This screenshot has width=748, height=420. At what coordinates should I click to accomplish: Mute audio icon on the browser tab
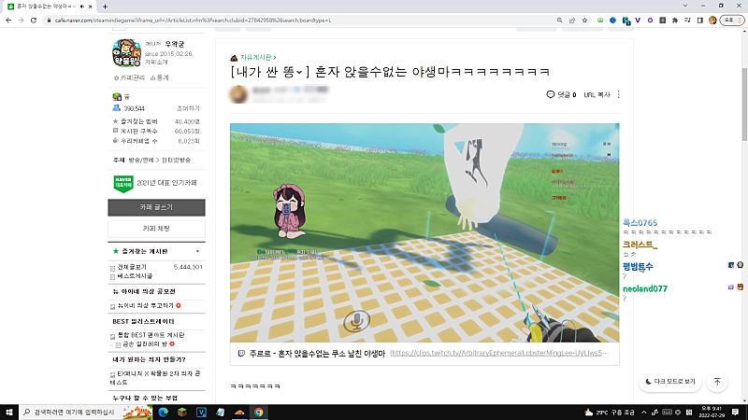[82, 7]
